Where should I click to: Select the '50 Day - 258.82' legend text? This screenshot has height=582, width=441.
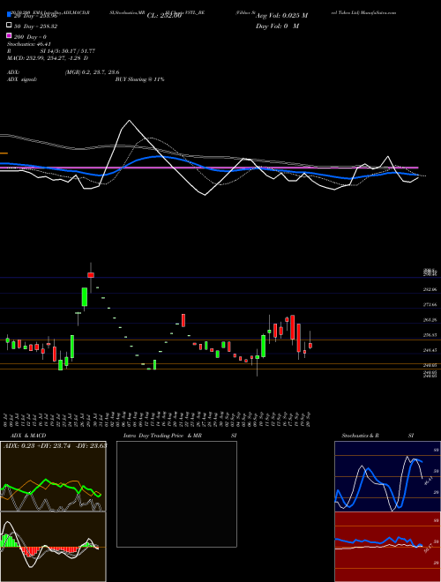point(35,26)
